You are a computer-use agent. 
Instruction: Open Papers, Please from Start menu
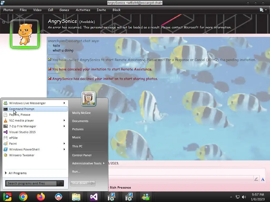35,115
